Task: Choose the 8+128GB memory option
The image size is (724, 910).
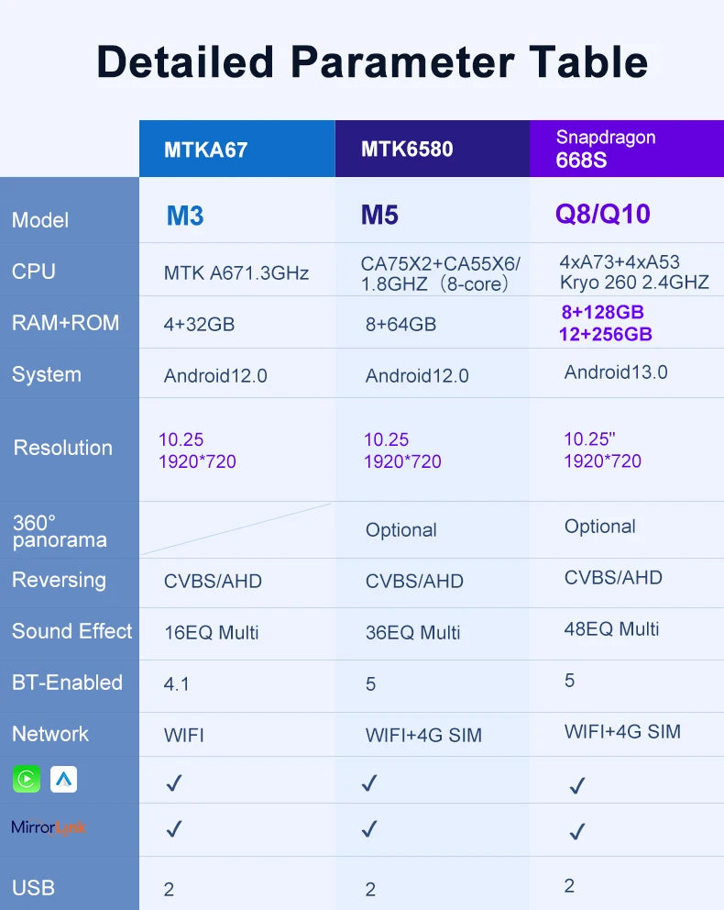Action: [602, 312]
